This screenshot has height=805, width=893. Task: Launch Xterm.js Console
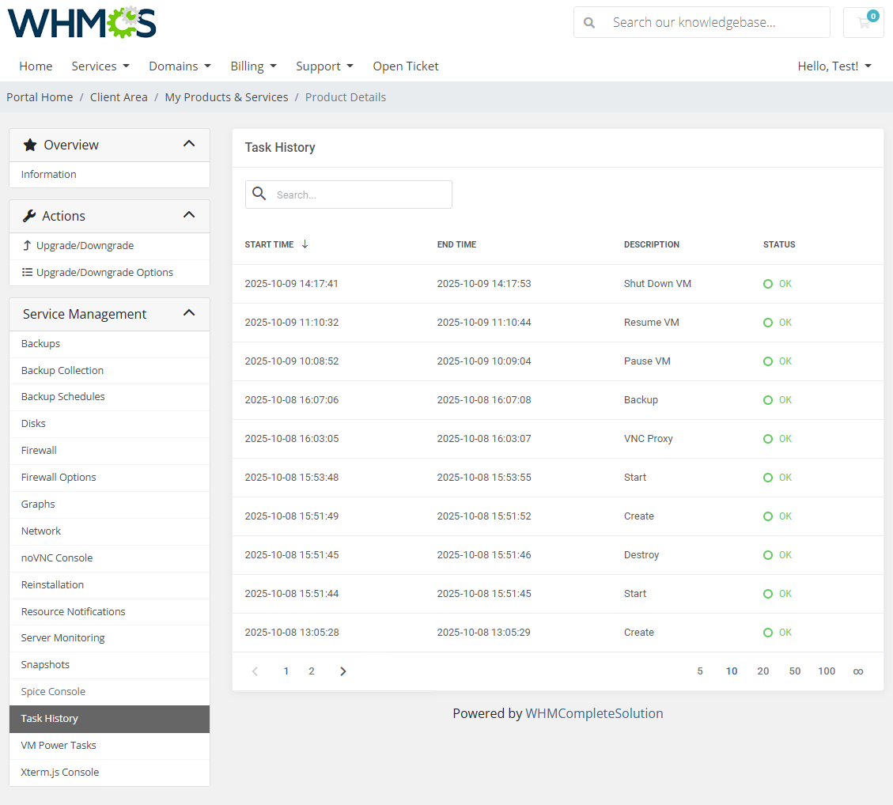click(109, 772)
